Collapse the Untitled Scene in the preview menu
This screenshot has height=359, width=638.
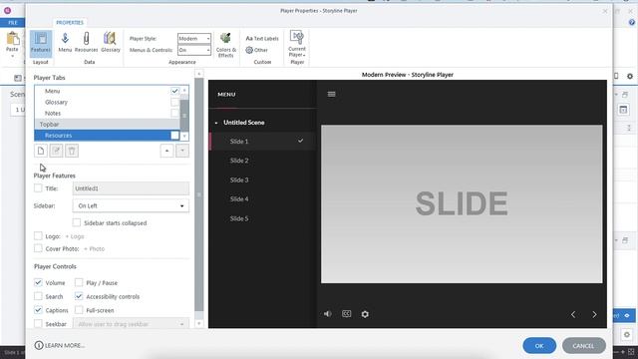point(216,123)
